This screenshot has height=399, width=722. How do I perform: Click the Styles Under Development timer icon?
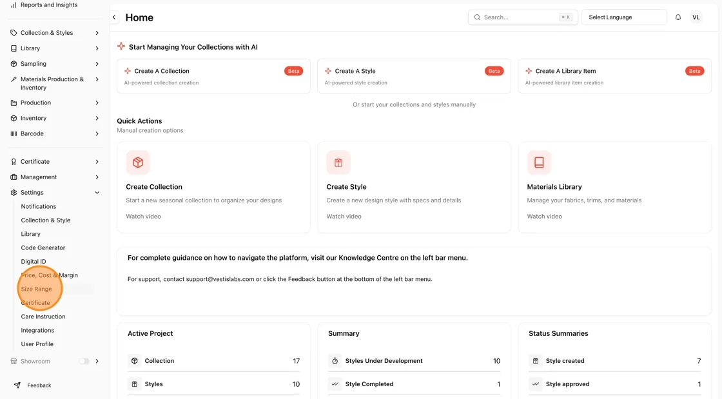pyautogui.click(x=335, y=361)
